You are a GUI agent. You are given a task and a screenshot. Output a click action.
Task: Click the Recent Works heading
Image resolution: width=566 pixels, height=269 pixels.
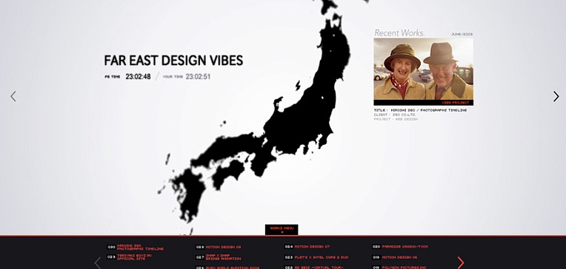click(x=399, y=33)
